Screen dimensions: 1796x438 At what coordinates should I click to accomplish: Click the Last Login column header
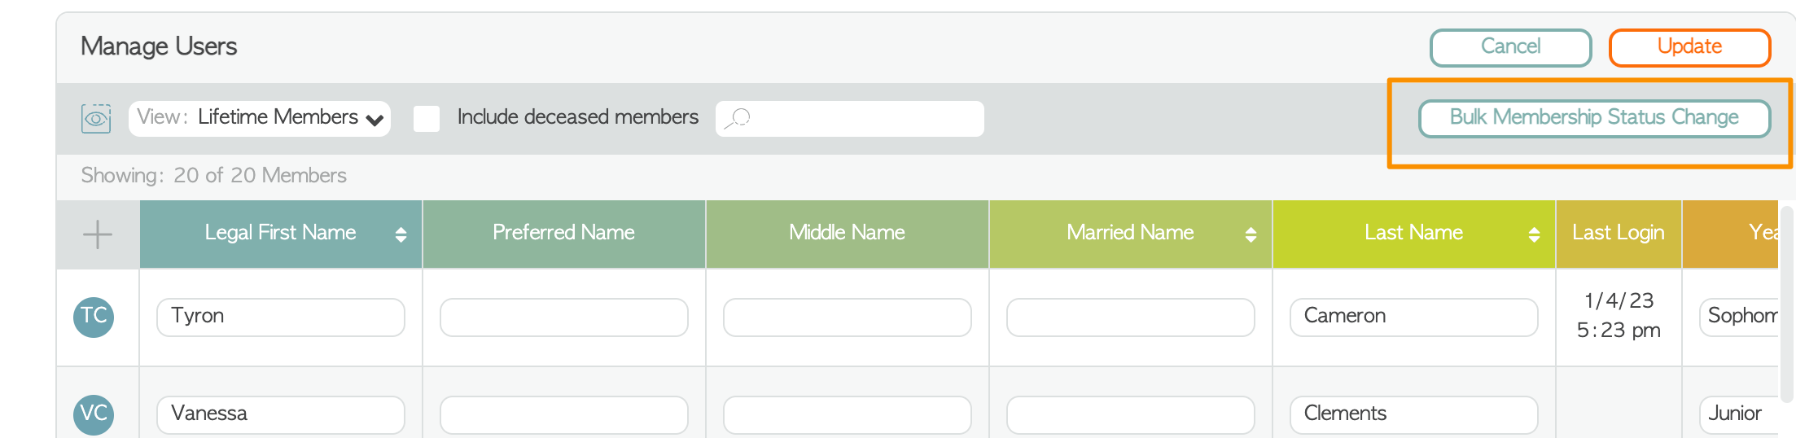(1619, 234)
